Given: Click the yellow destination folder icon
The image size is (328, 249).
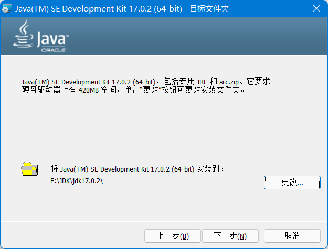Looking at the screenshot, I should 29,169.
